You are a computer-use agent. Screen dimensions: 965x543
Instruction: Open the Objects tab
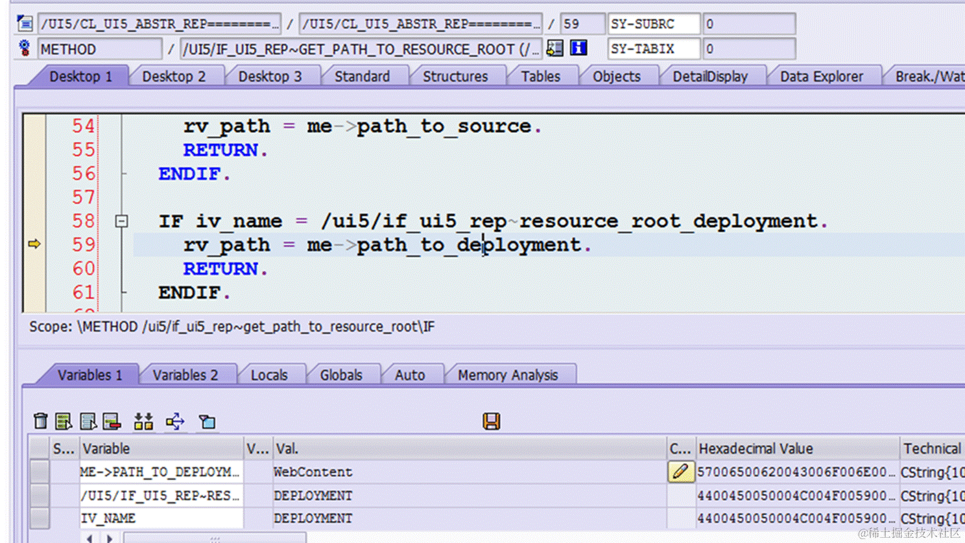click(616, 76)
